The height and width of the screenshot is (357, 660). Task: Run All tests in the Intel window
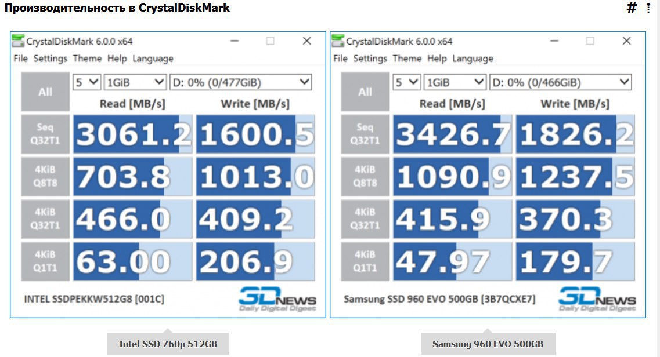click(45, 92)
